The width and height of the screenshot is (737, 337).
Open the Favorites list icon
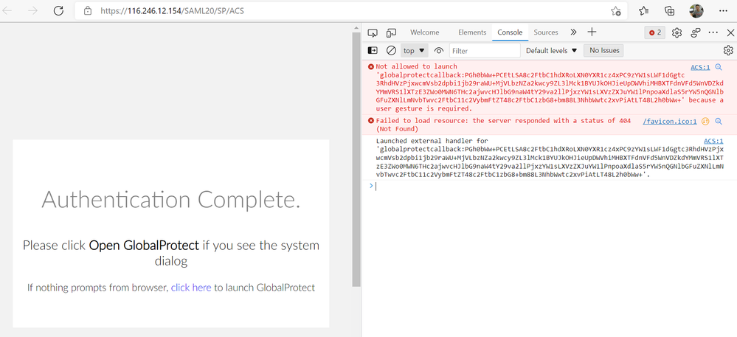click(x=644, y=11)
